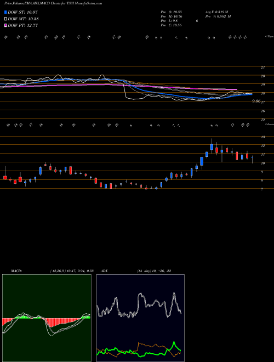Click the tallest blue candlestick near price 12
The height and width of the screenshot is (362, 274).
pos(212,147)
